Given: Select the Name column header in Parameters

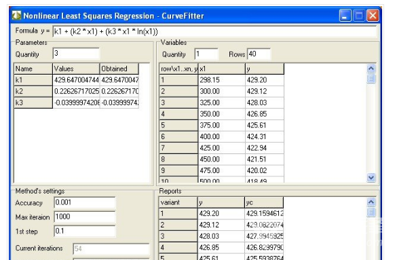Looking at the screenshot, I should [33, 69].
